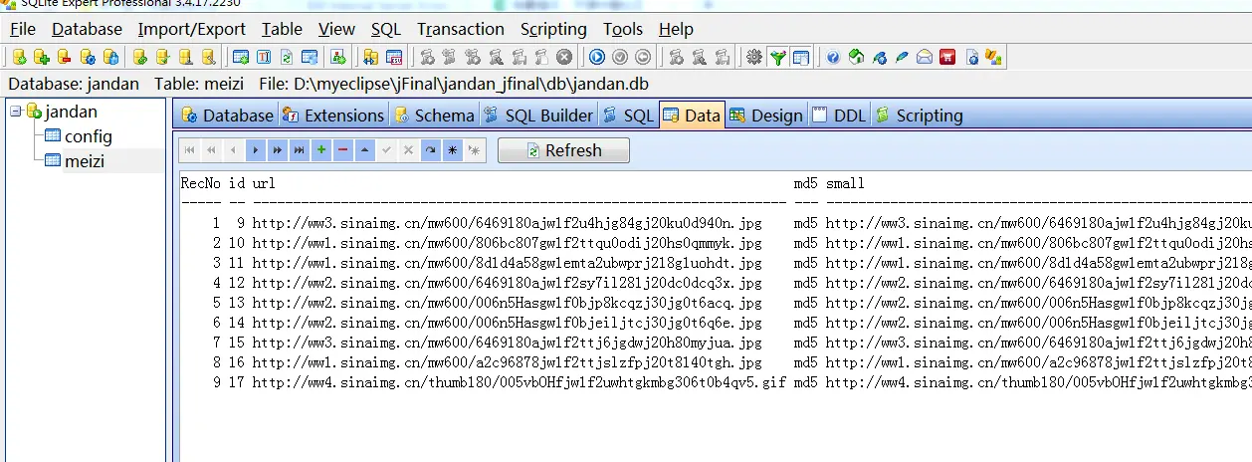The image size is (1252, 462).
Task: Switch to the Schema tab
Action: coord(434,115)
